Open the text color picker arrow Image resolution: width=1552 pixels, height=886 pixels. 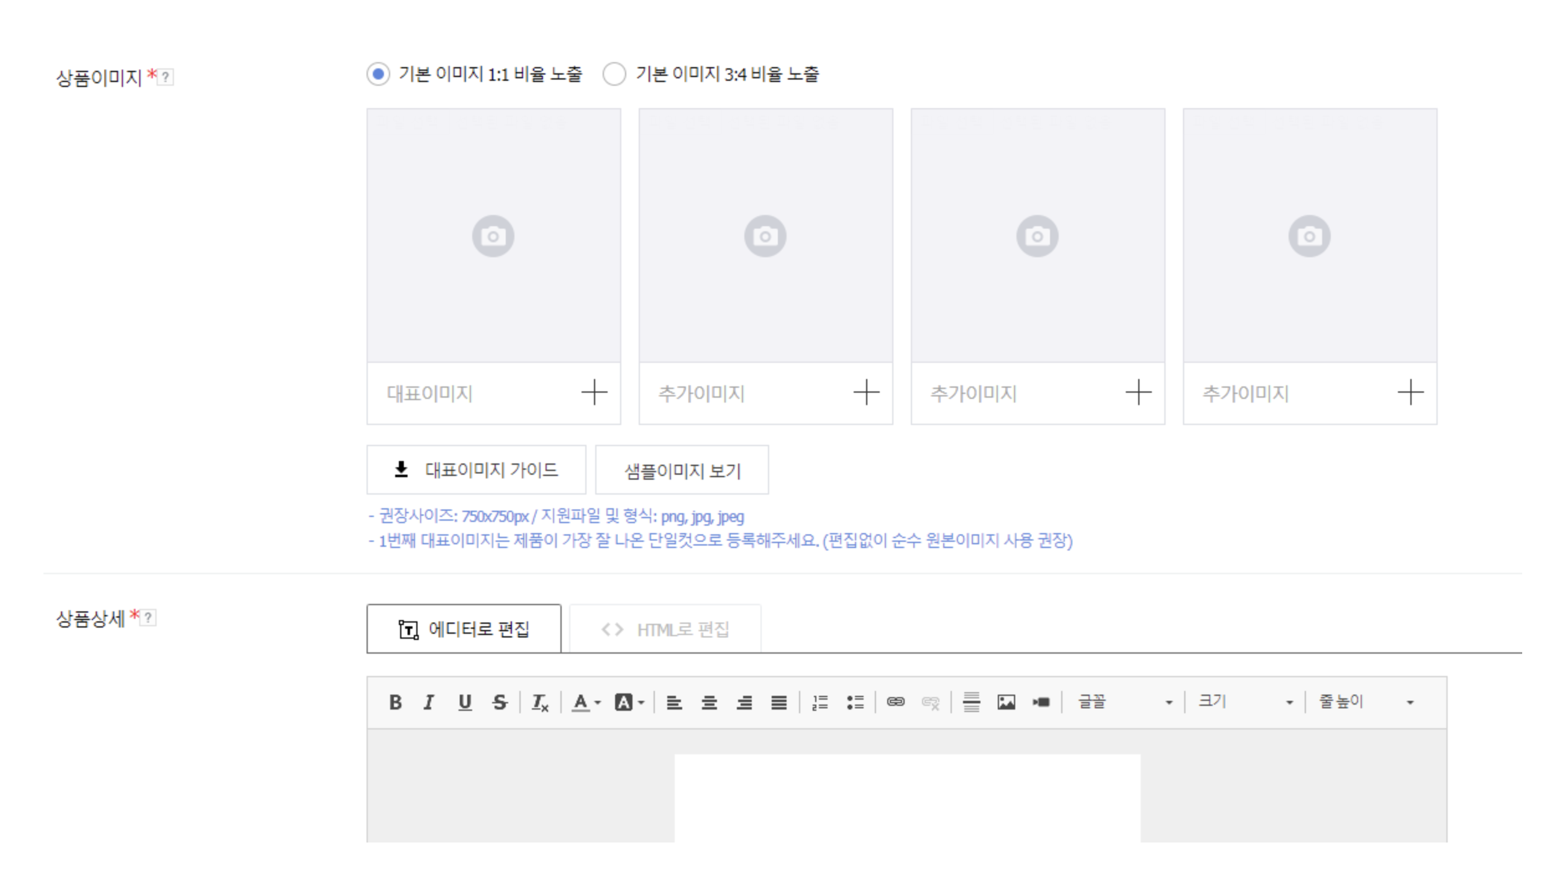point(597,703)
